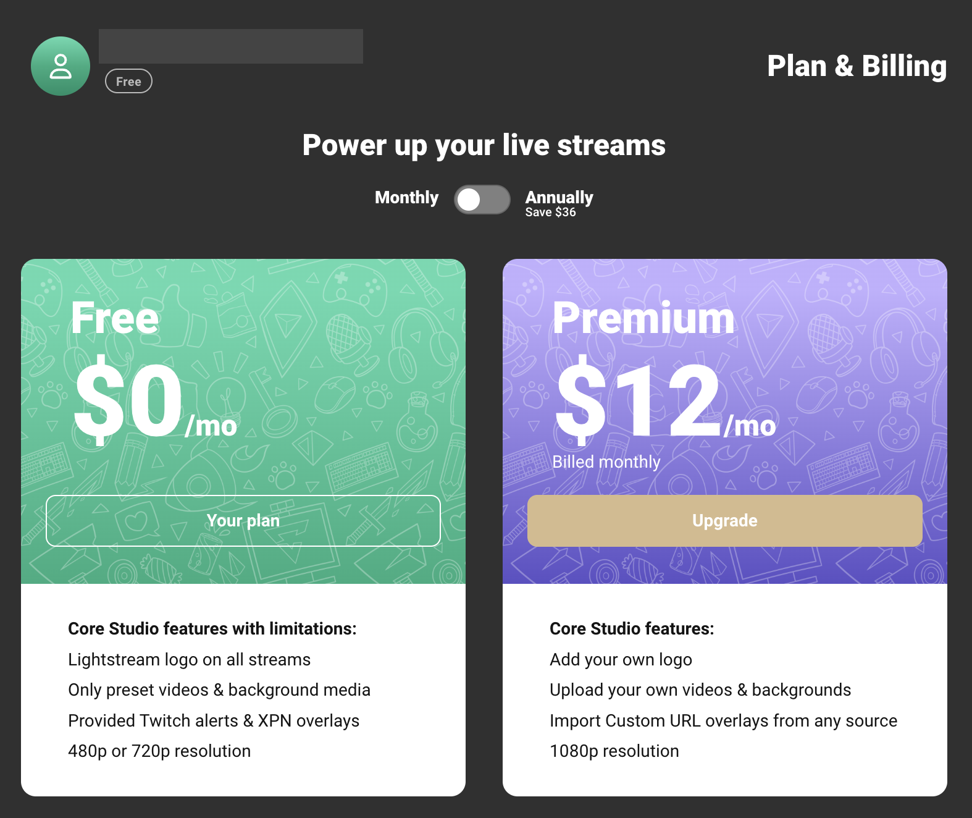
Task: Click 1080p resolution feature line
Action: pos(614,751)
